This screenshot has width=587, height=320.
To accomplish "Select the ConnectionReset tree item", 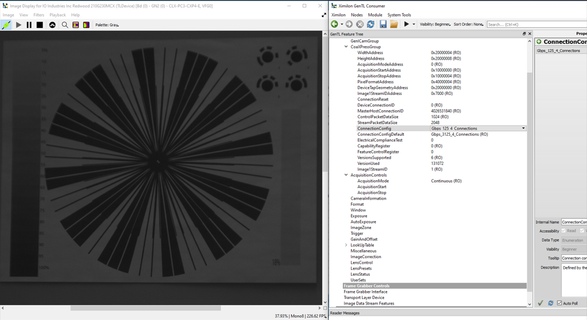I will 372,99.
